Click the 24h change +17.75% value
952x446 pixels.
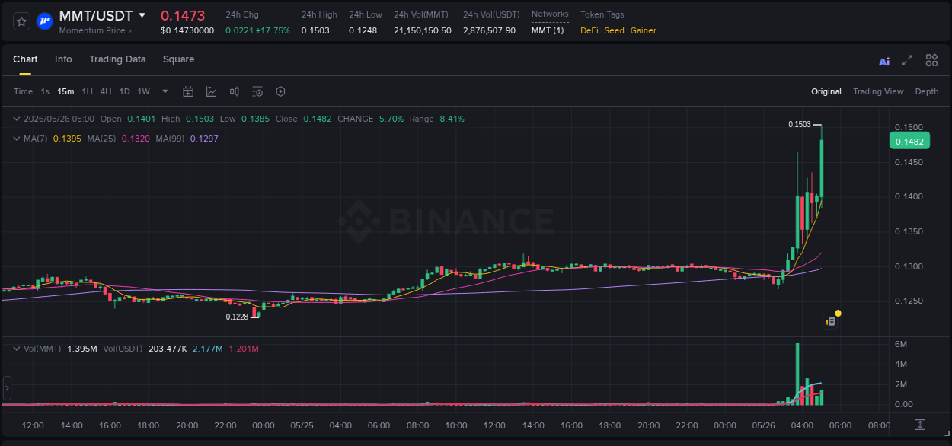tap(273, 30)
